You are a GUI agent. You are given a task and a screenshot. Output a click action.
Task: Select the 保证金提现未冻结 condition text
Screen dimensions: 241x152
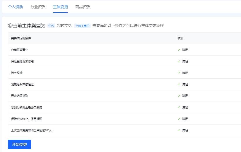(x=22, y=61)
